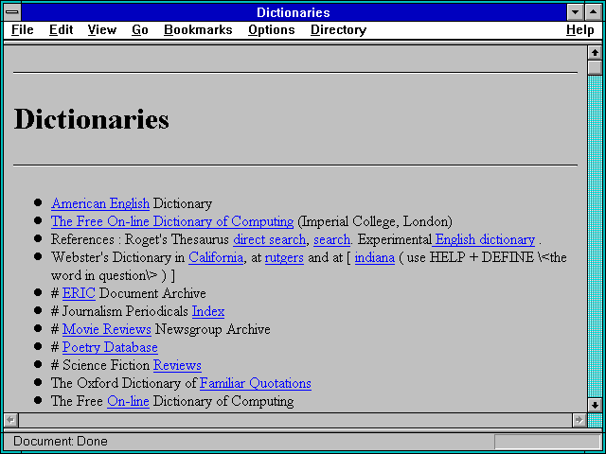The image size is (606, 454).
Task: Click the horizontal scrollbar track
Action: [295, 420]
